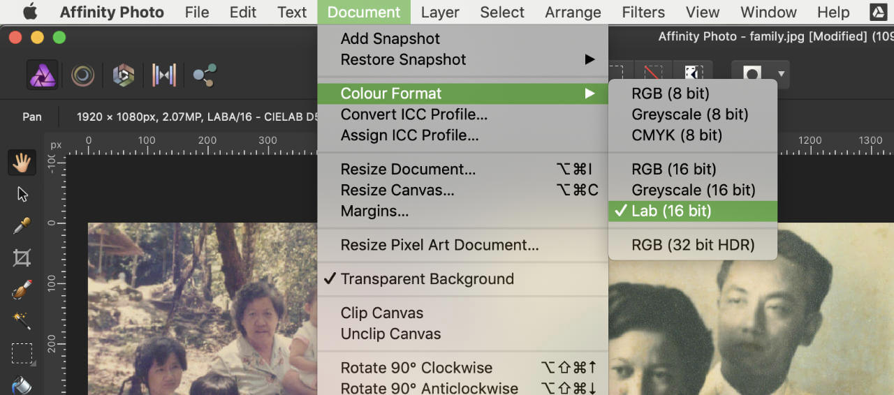Screen dimensions: 894x395
Task: Open the Layer menu
Action: [x=440, y=12]
